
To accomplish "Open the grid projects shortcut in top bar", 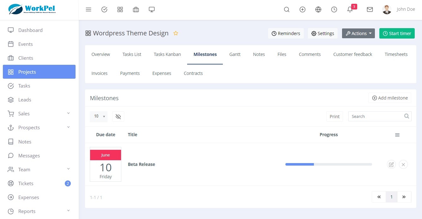I will pos(120,9).
